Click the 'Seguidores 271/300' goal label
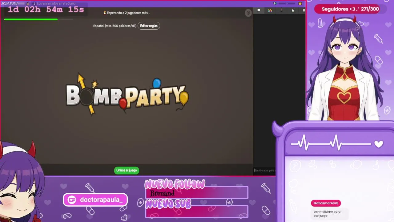Image resolution: width=394 pixels, height=222 pixels. (350, 9)
